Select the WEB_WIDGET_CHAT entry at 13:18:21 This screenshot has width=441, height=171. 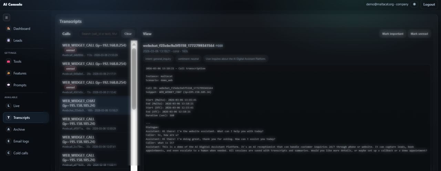click(95, 105)
